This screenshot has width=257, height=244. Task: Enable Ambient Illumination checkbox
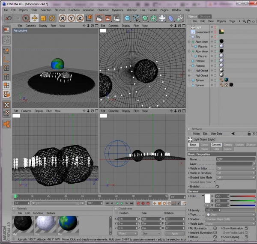(215, 232)
